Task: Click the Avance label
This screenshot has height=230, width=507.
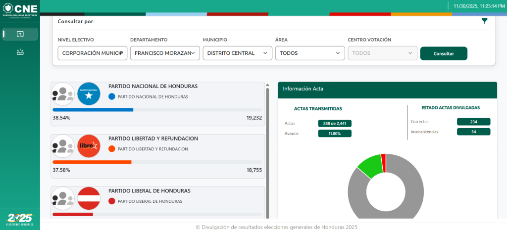Action: click(x=292, y=134)
